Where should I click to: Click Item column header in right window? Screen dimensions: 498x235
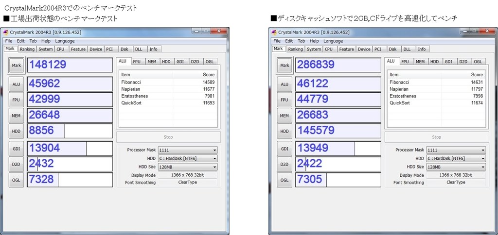tap(414, 75)
